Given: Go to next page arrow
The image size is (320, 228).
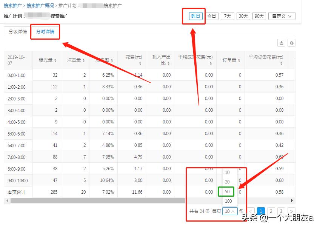Looking at the screenshot, I should (291, 211).
